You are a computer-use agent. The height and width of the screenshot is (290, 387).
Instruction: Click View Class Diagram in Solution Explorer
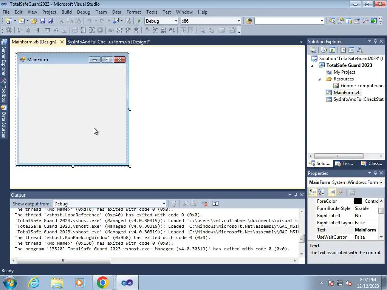(360, 50)
